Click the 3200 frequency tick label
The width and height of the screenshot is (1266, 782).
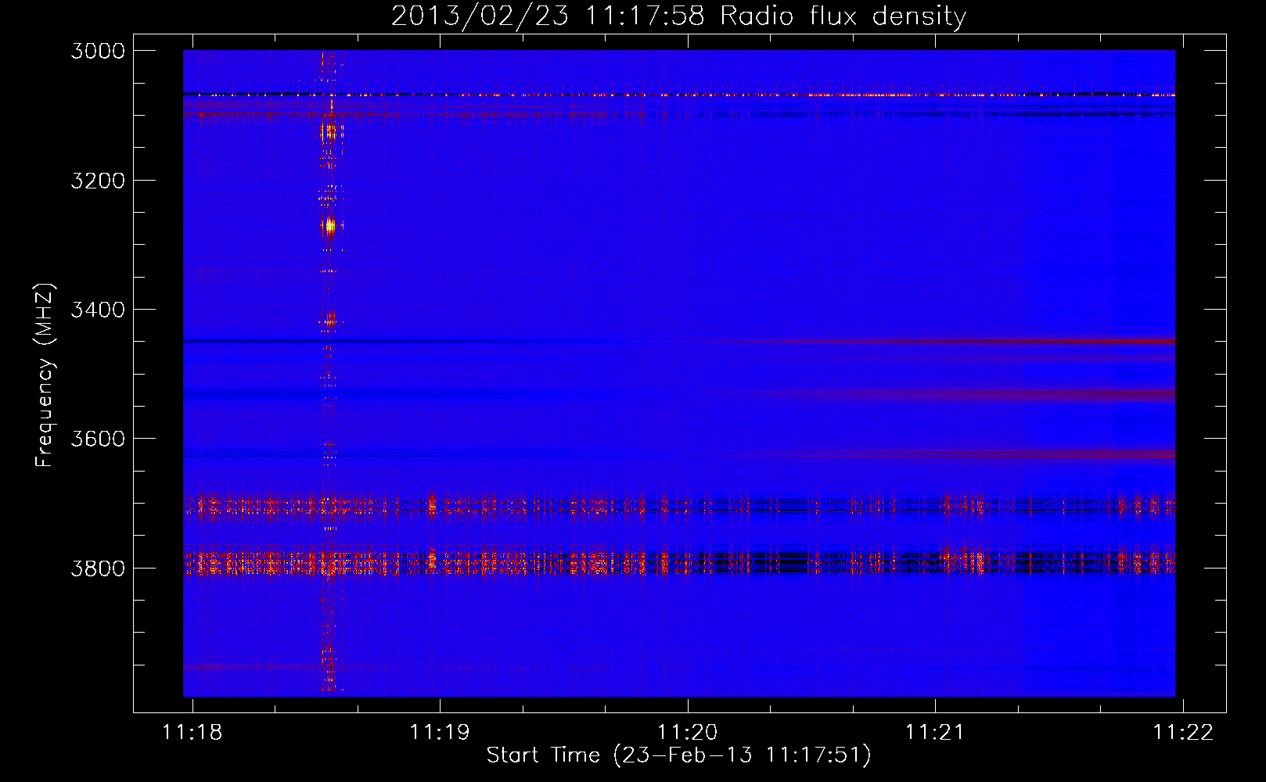98,181
